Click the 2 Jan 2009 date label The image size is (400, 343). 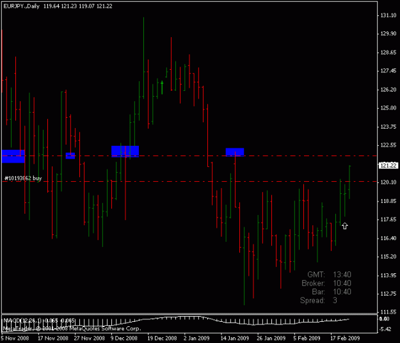[196, 338]
